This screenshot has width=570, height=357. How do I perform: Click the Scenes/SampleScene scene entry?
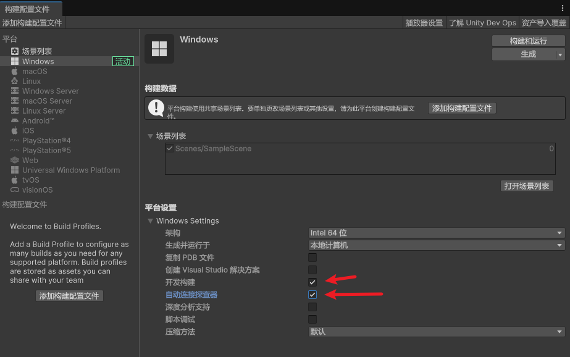tap(360, 148)
